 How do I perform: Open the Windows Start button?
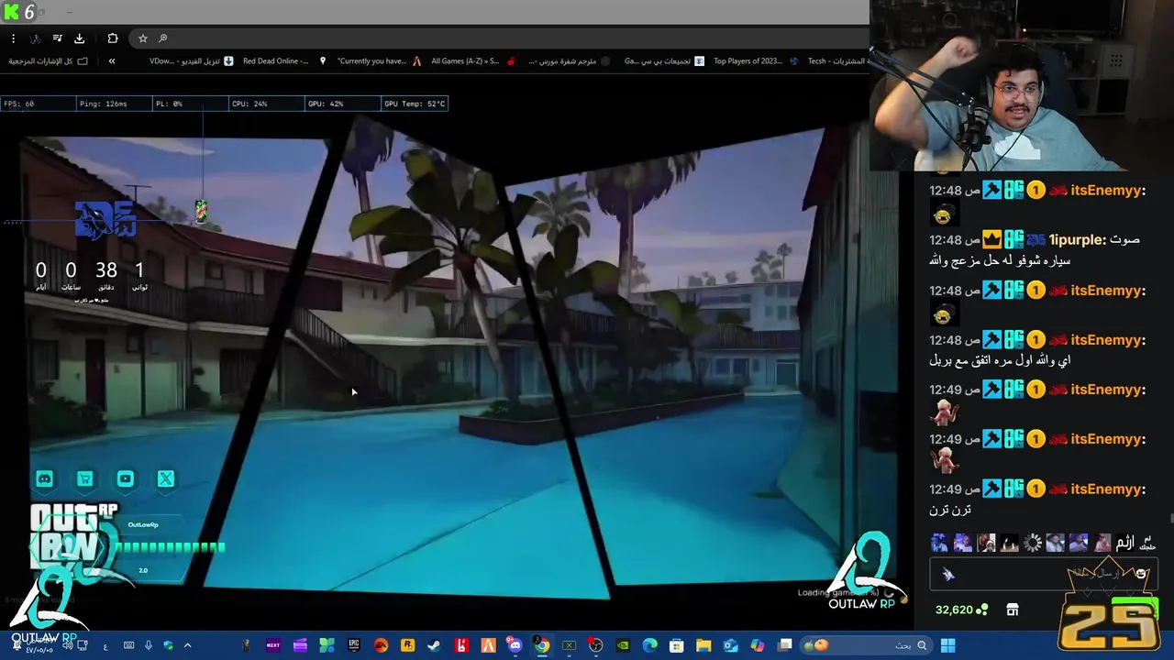click(x=947, y=645)
